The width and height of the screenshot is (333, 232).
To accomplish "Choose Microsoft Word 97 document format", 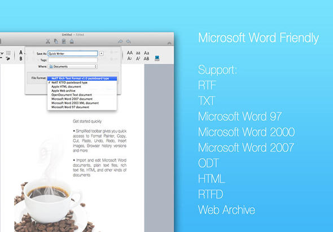I will point(82,107).
